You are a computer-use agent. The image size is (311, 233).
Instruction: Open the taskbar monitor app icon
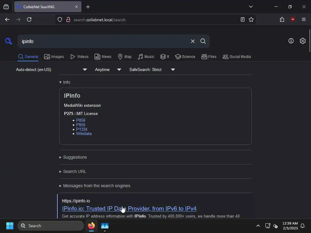pyautogui.click(x=105, y=226)
